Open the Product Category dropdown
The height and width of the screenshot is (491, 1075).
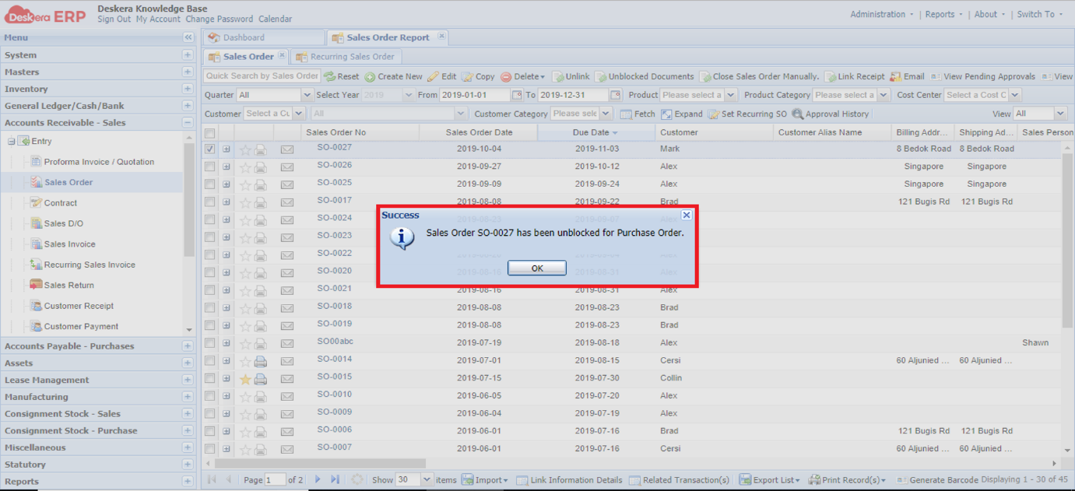tap(884, 94)
